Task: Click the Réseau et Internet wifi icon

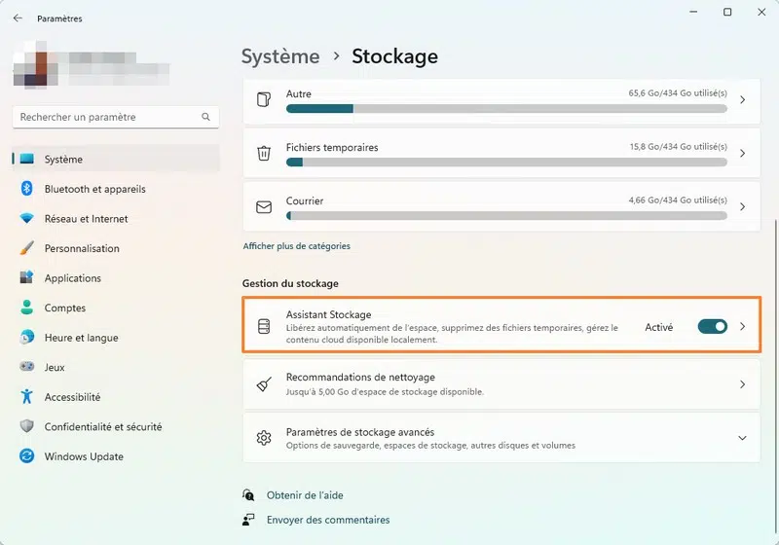Action: (27, 219)
